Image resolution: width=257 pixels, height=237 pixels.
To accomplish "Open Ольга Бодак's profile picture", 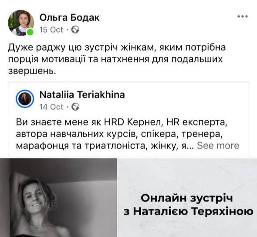I will pos(21,23).
